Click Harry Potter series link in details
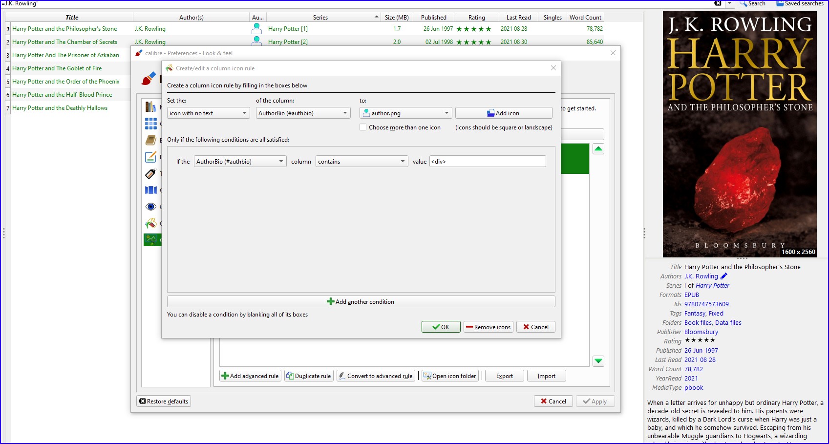This screenshot has height=444, width=829. click(712, 286)
